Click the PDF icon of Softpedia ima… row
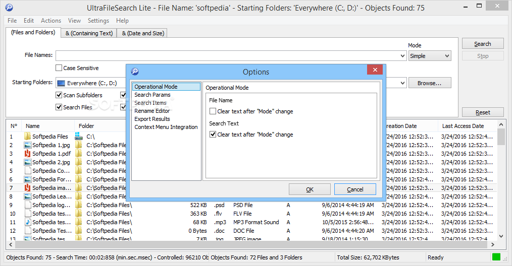Screen dimensions: 512x266 click(27, 188)
